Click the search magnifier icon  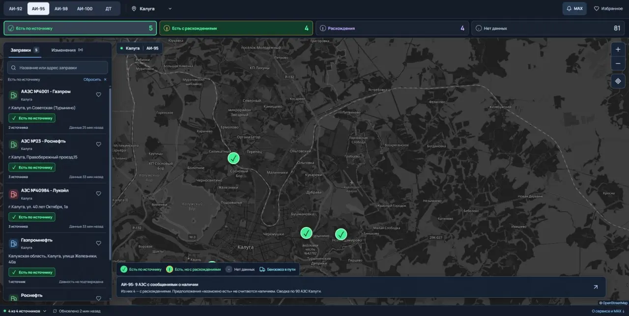coord(14,67)
